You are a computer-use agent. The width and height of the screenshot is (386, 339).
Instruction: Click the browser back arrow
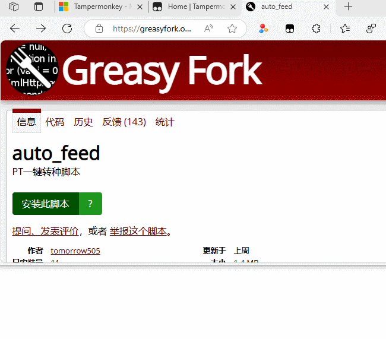tap(15, 28)
